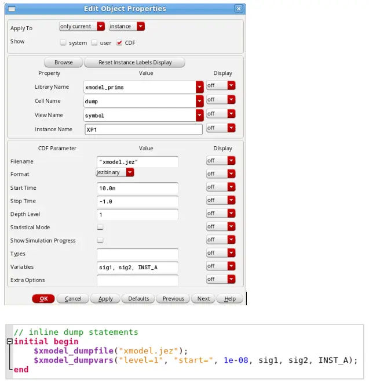Open Display dropdown for Library Name
The image size is (369, 383).
coord(221,85)
